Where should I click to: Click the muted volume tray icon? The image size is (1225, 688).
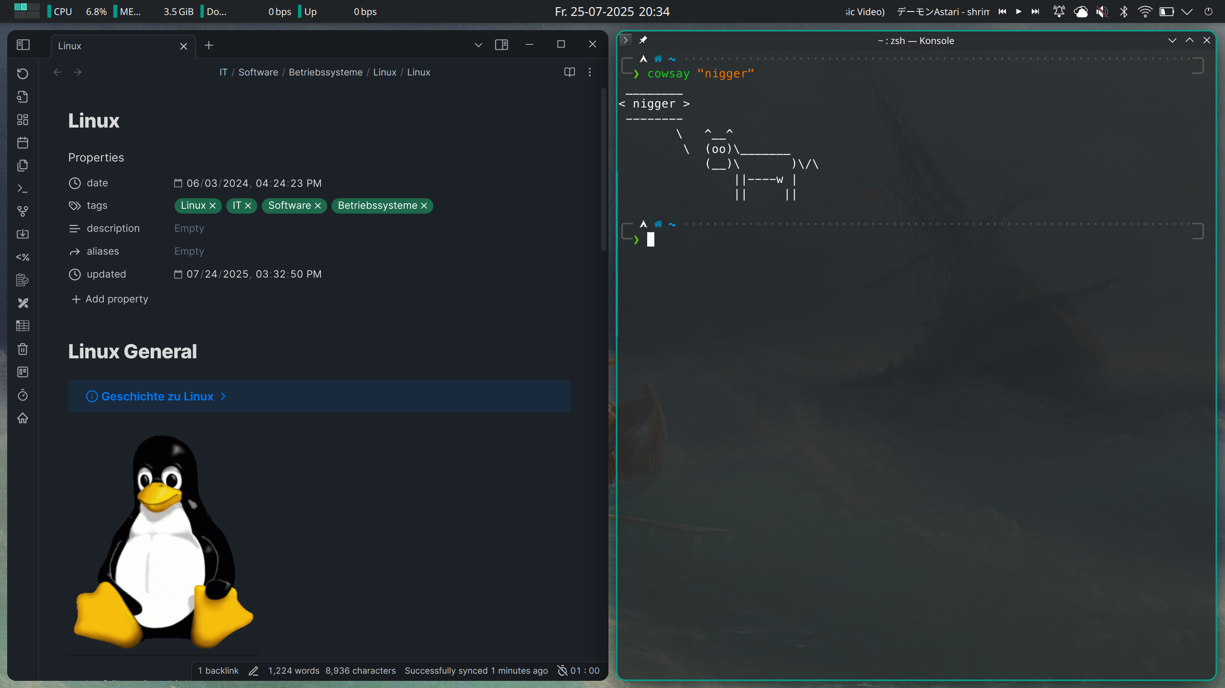coord(1102,11)
